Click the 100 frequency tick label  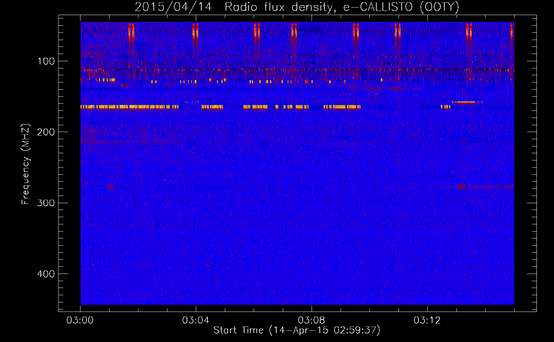pyautogui.click(x=46, y=61)
